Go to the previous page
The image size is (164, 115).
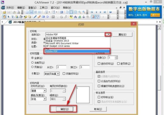(x=96, y=12)
